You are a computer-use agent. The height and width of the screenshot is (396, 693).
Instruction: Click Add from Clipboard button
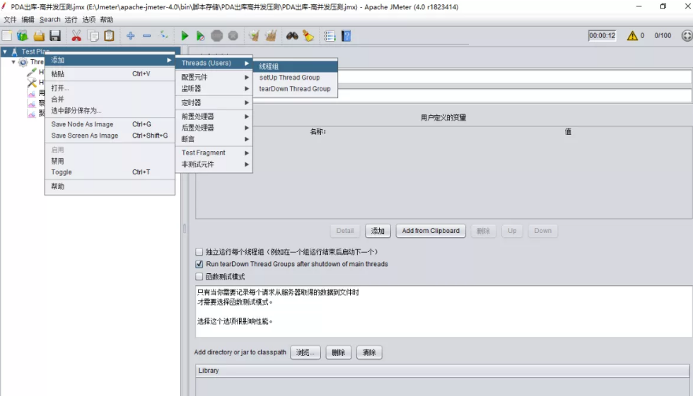pyautogui.click(x=431, y=231)
